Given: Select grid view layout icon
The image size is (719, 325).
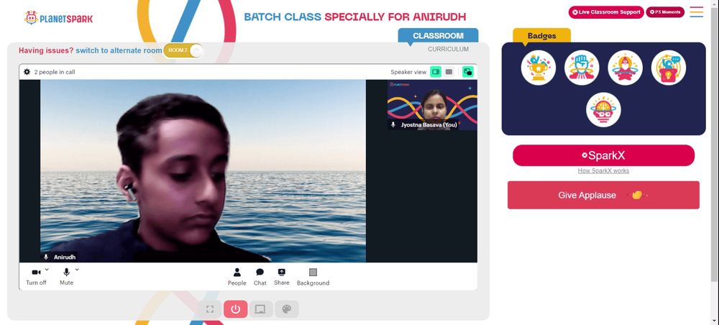Looking at the screenshot, I should [449, 72].
